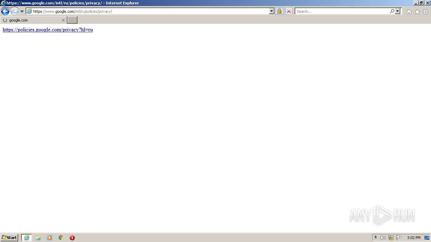
Task: Click the Back navigation arrow
Action: pyautogui.click(x=5, y=11)
